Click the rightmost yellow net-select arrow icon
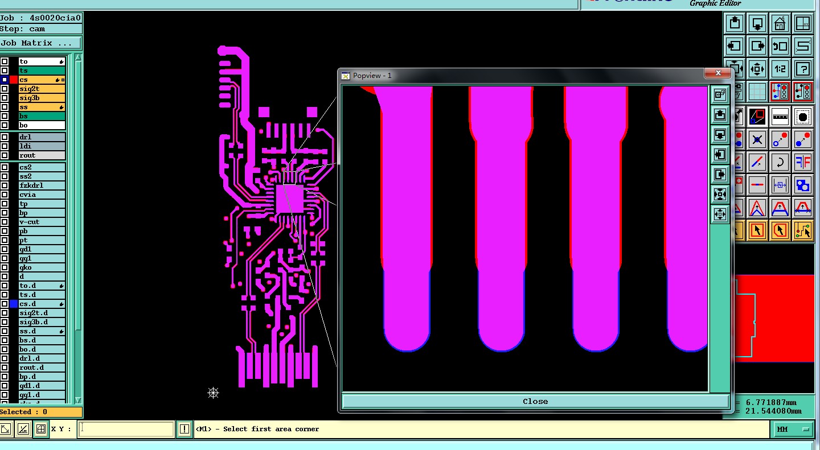820x450 pixels. 803,230
